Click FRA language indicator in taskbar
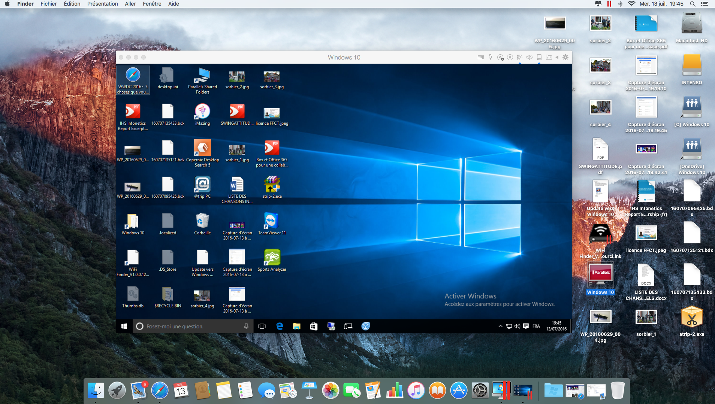 click(x=536, y=326)
